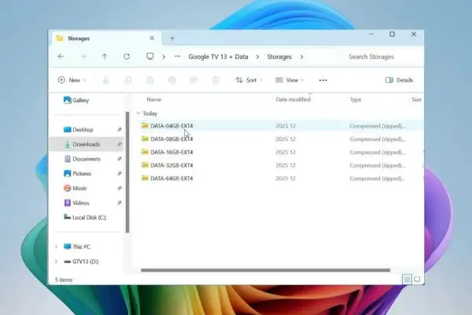The width and height of the screenshot is (472, 315).
Task: Click Google TV 13 + Data breadcrumb
Action: click(218, 57)
